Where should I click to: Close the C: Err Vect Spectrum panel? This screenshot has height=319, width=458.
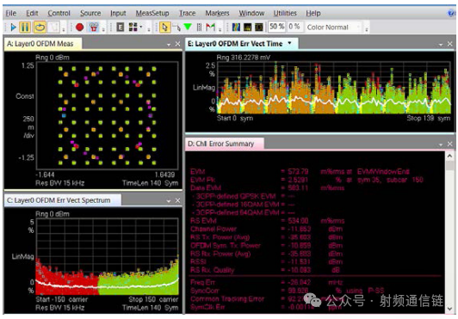pos(177,200)
